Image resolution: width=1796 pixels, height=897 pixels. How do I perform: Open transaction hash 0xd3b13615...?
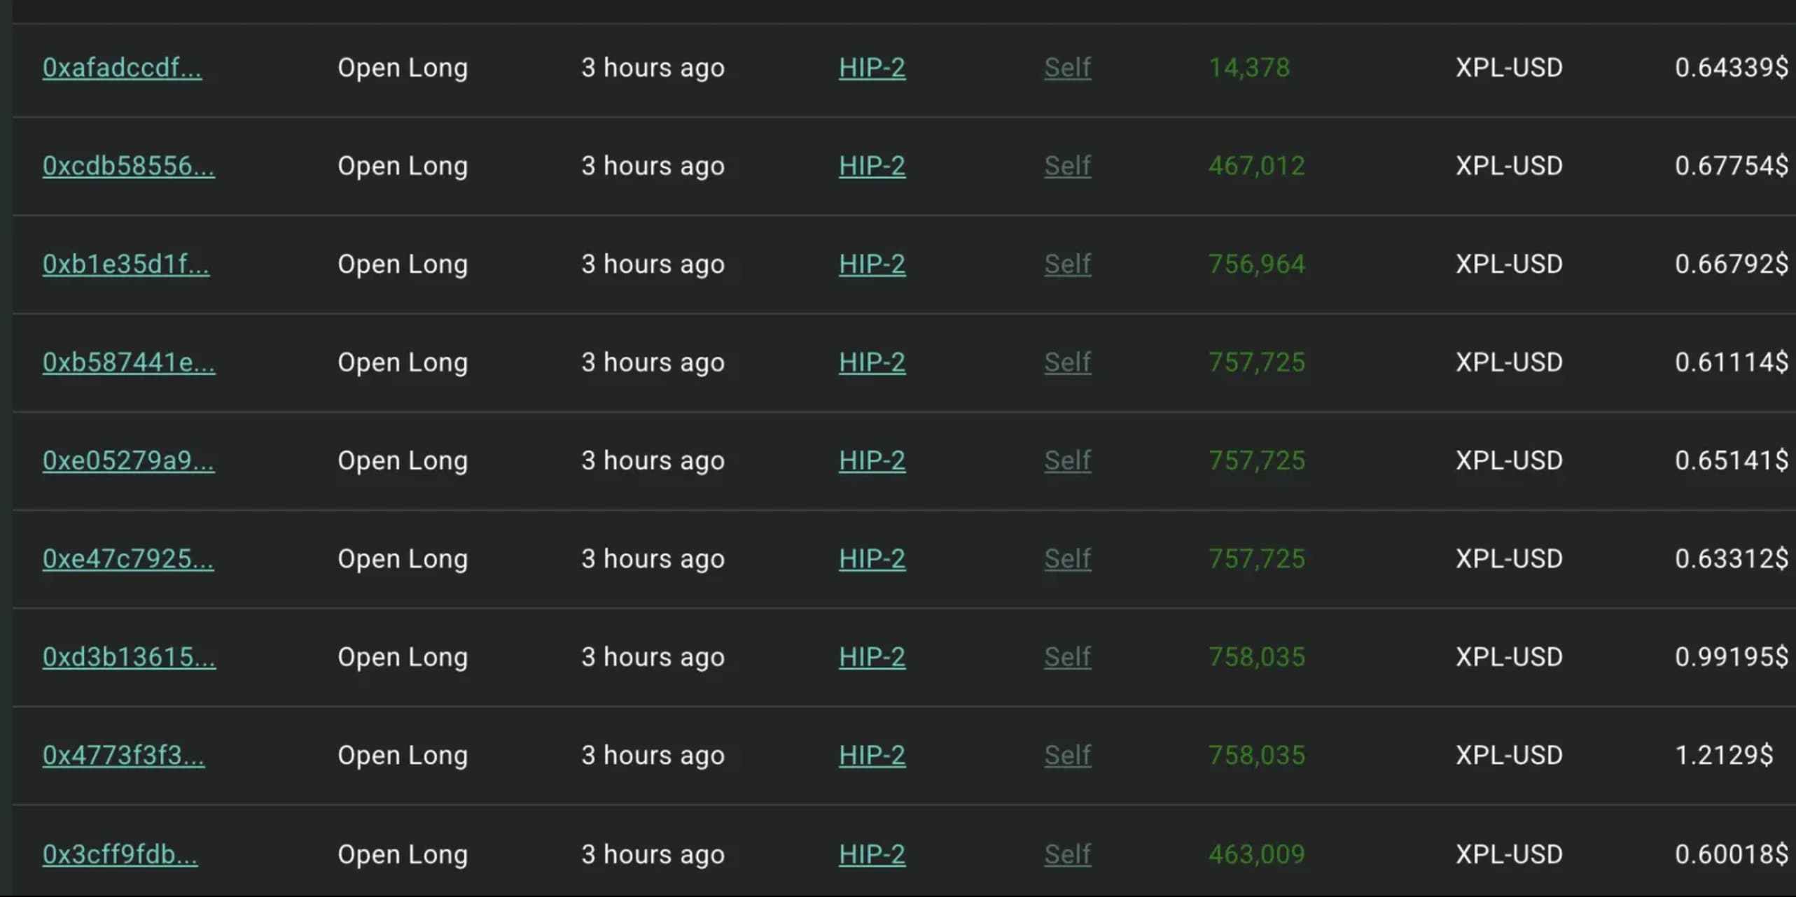pyautogui.click(x=129, y=657)
